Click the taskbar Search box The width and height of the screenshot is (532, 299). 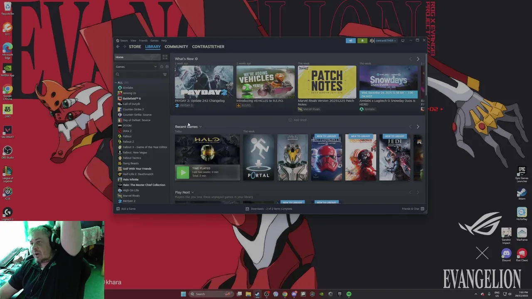211,294
